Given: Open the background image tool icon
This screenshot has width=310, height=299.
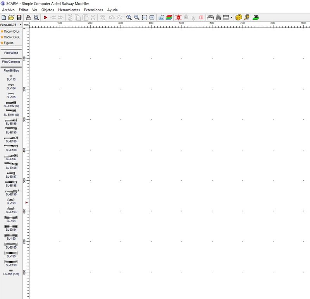Looking at the screenshot, I should point(161,17).
